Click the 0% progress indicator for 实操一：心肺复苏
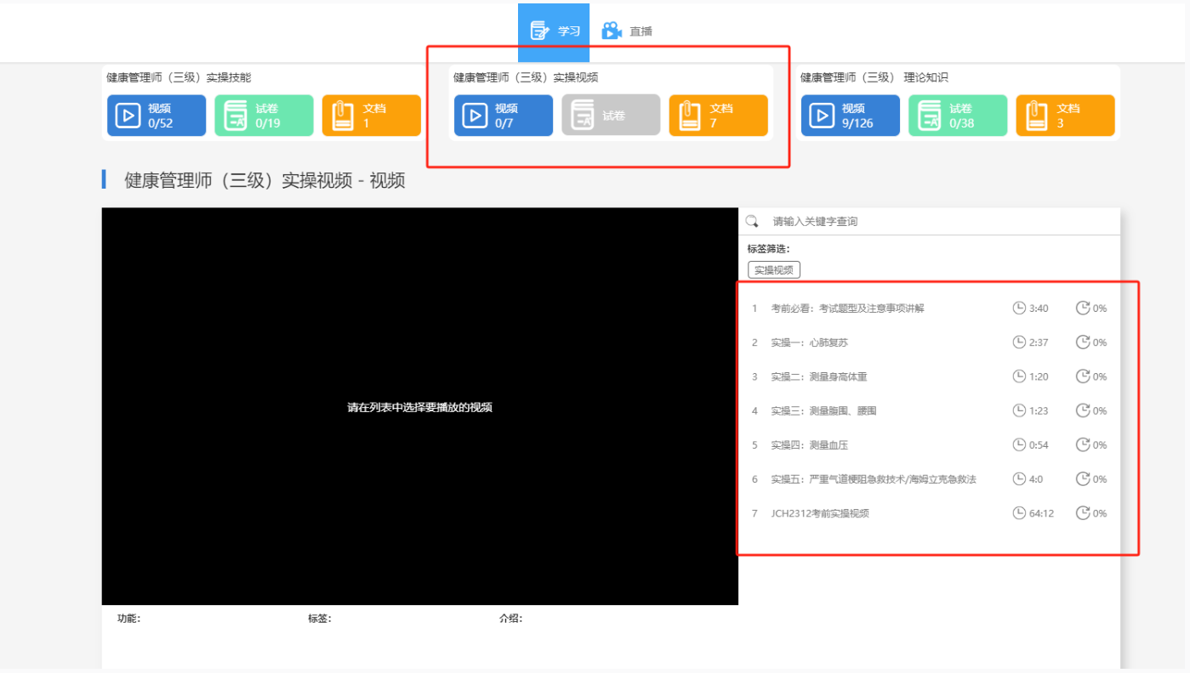 click(x=1091, y=342)
